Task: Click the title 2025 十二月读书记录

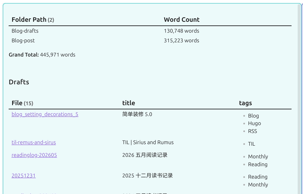Action: click(148, 176)
